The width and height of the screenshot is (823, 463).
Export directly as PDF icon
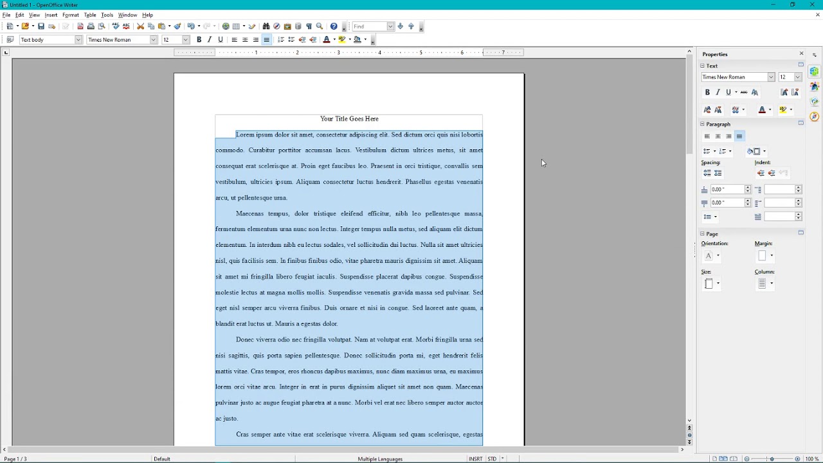click(x=80, y=26)
